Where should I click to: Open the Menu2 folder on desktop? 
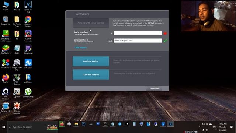[17, 6]
